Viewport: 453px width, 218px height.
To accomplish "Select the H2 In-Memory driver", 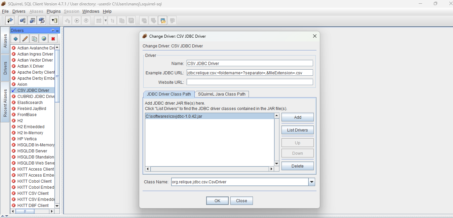I will 33,133.
